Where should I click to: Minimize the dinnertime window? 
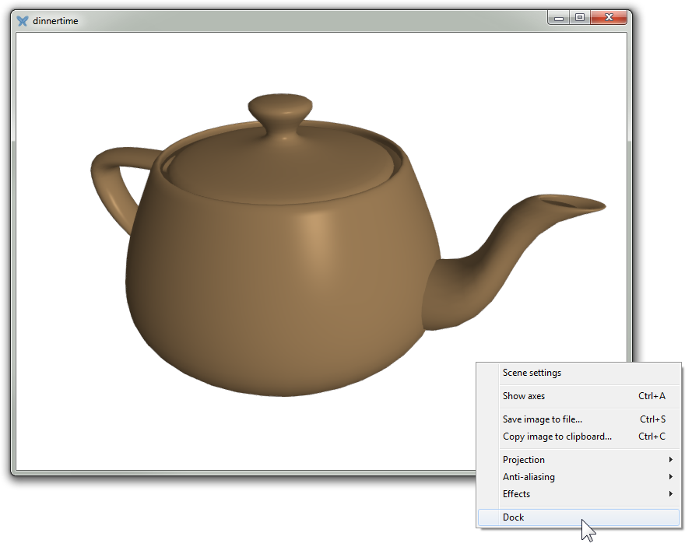(x=559, y=17)
